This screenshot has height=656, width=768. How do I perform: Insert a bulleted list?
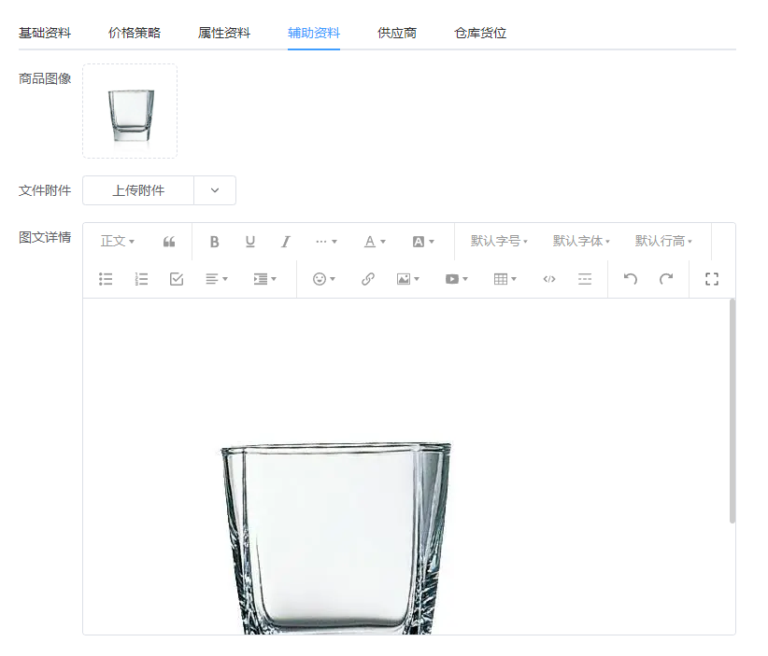point(106,279)
